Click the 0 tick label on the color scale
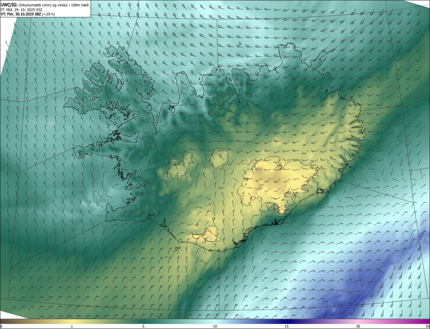 (x=1, y=326)
